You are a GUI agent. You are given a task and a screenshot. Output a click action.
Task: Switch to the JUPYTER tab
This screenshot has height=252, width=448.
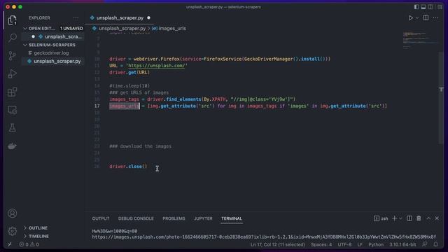203,218
